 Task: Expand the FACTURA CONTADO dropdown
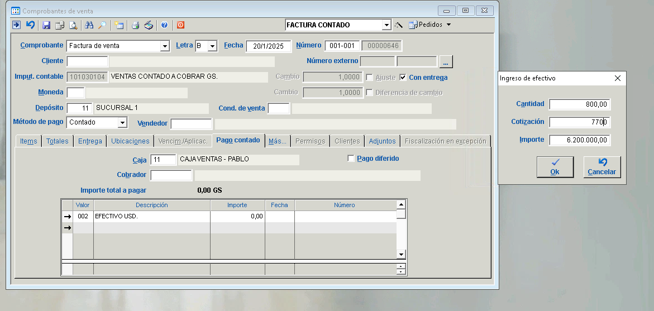click(386, 25)
